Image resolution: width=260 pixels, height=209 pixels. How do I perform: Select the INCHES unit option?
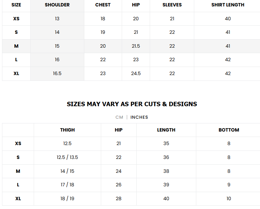click(x=139, y=117)
